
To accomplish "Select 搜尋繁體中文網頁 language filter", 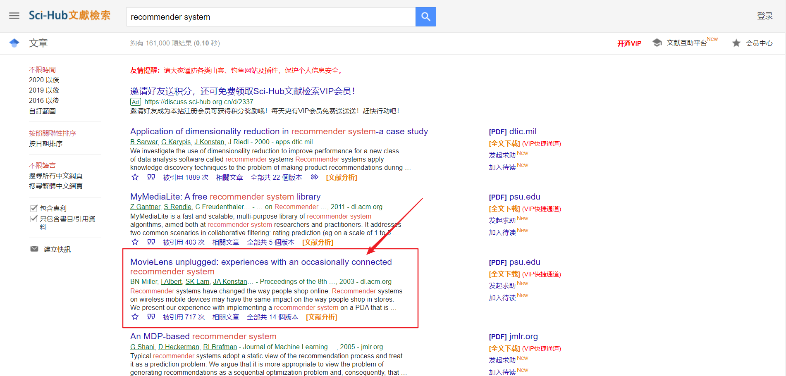I will [x=55, y=186].
